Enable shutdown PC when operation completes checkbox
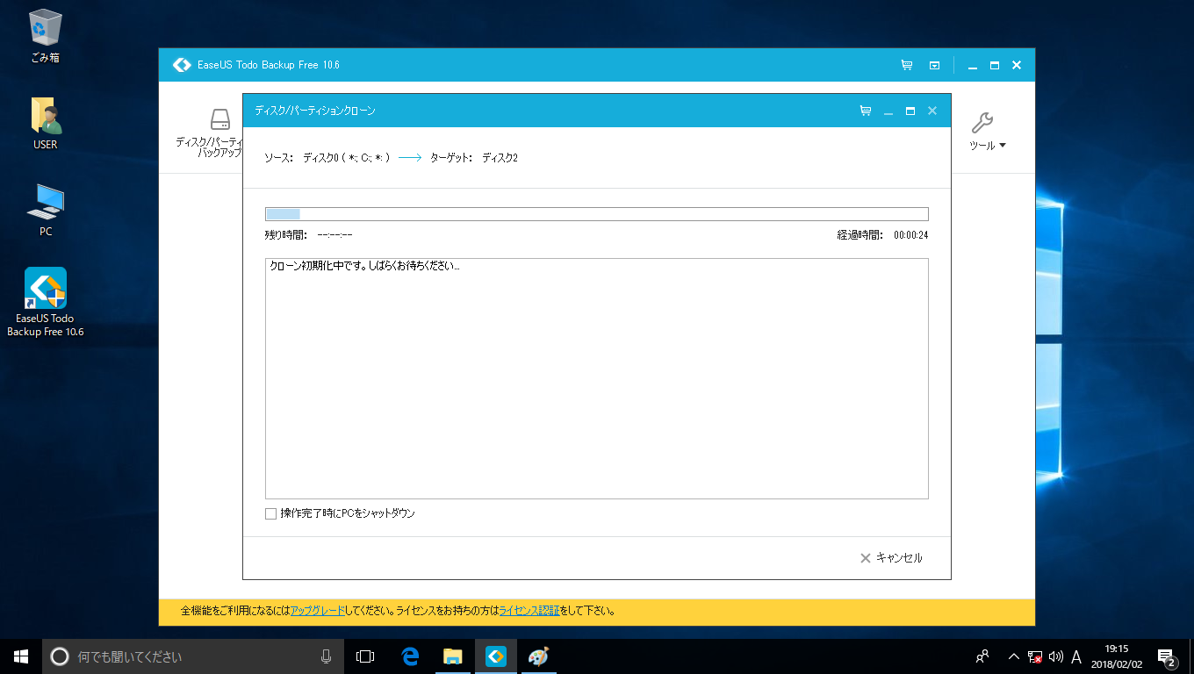1194x674 pixels. (x=270, y=513)
